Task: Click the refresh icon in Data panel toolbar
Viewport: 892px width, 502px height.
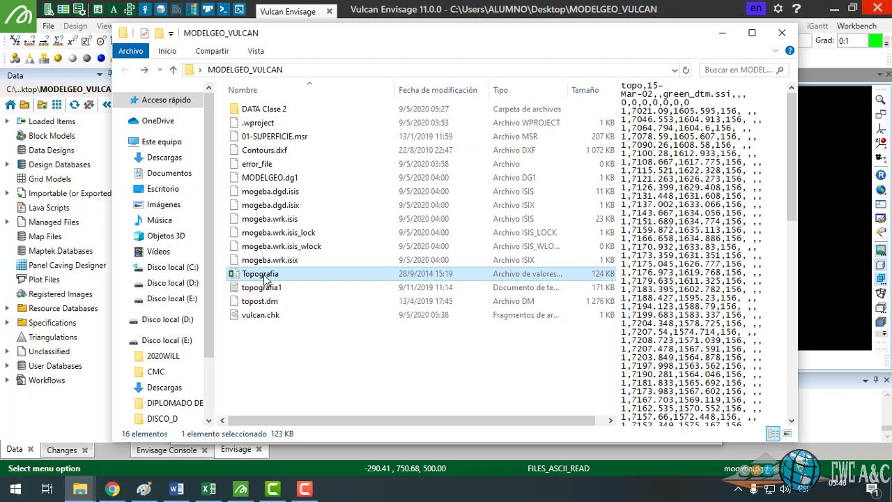Action: pyautogui.click(x=74, y=105)
